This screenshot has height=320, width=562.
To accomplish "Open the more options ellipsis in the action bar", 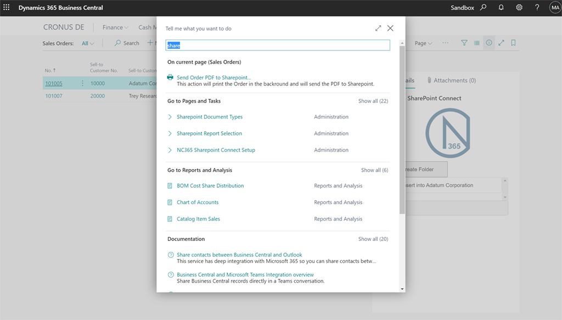I will click(445, 43).
